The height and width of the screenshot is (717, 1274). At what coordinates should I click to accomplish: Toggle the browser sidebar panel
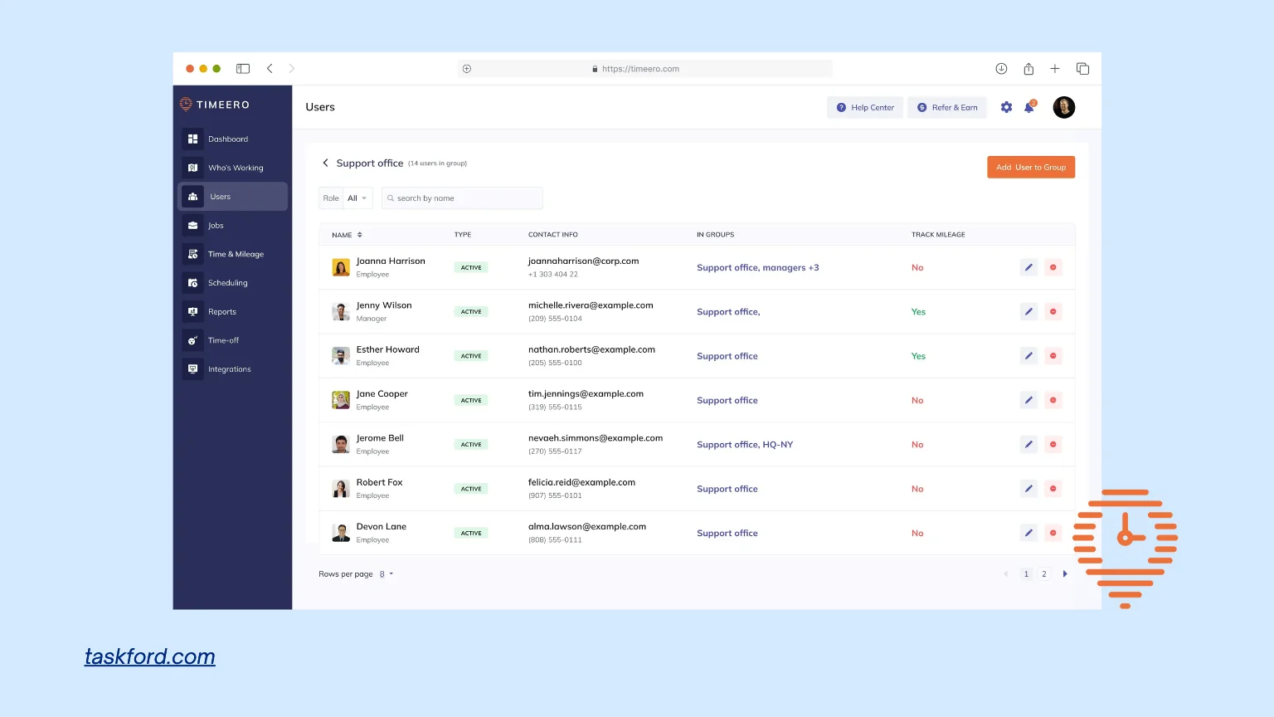coord(243,69)
